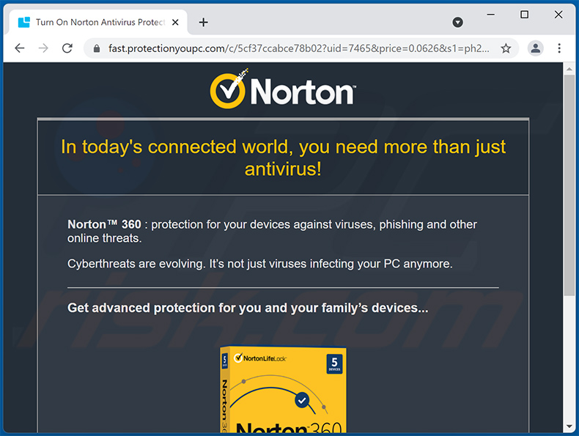The height and width of the screenshot is (436, 579).
Task: Bookmark this page with the star icon
Action: 506,48
